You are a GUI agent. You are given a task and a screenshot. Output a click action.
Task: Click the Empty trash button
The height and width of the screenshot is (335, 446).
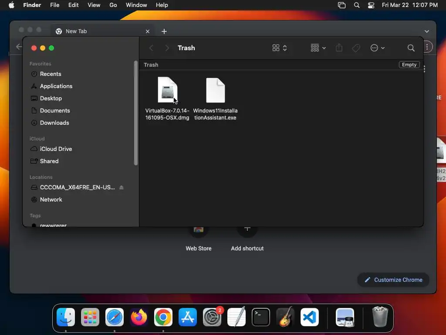[x=409, y=65]
